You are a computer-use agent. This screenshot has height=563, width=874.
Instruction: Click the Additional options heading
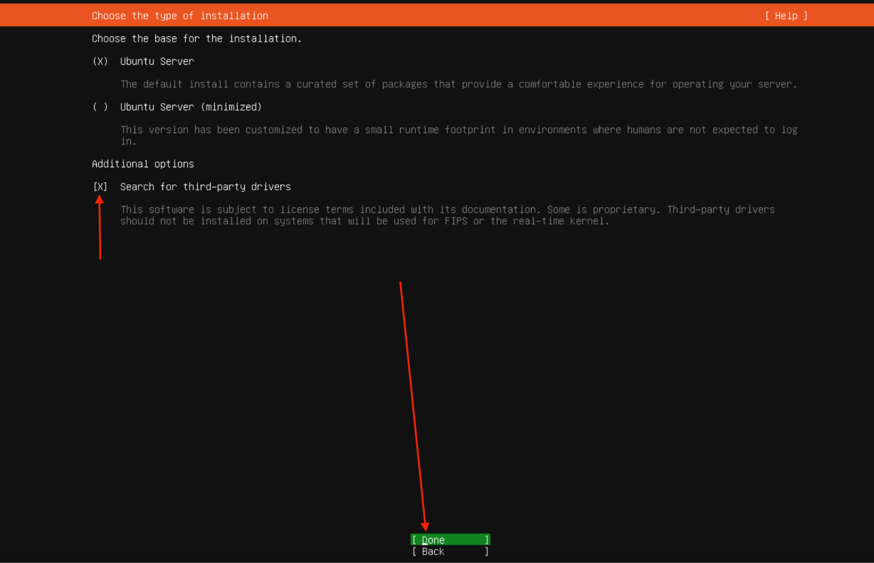coord(143,164)
